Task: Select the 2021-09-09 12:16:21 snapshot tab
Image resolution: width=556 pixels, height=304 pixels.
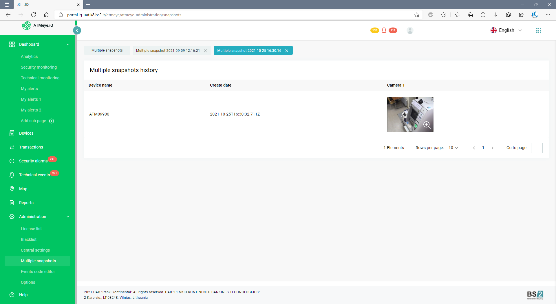Action: [x=168, y=51]
